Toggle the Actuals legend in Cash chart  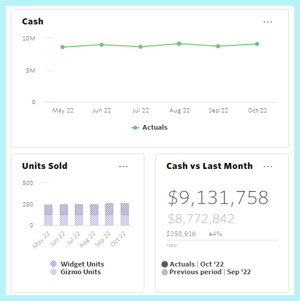pos(149,127)
